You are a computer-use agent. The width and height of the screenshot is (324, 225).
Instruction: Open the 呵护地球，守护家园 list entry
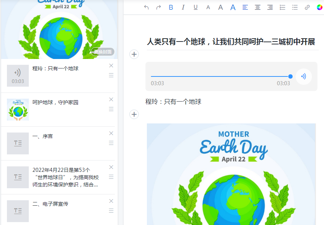click(55, 102)
